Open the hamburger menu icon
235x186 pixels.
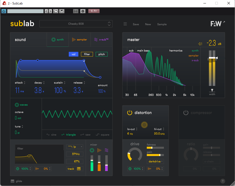pos(125,24)
